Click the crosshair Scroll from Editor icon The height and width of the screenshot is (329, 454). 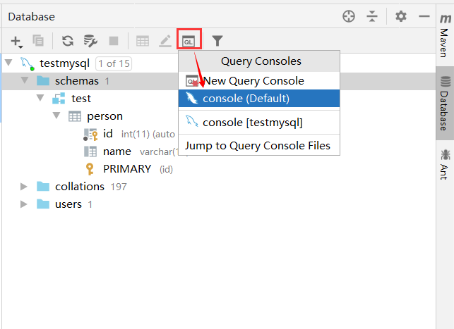349,16
